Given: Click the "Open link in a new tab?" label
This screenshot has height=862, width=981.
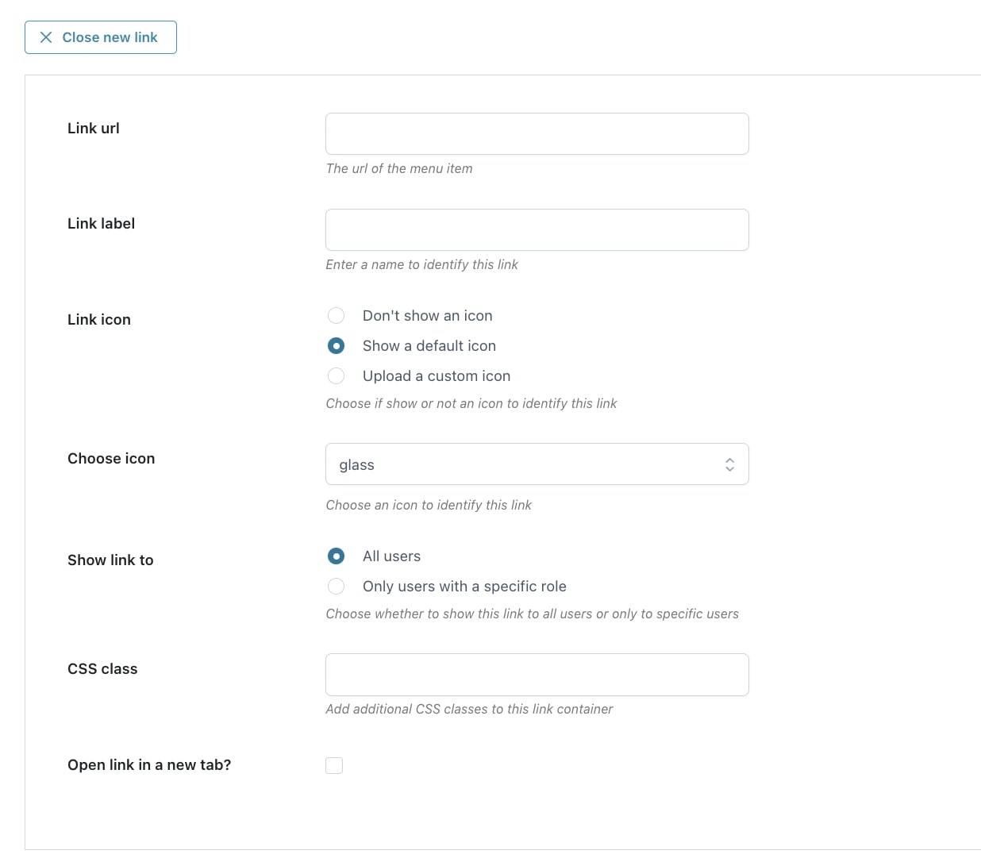Looking at the screenshot, I should coord(149,765).
